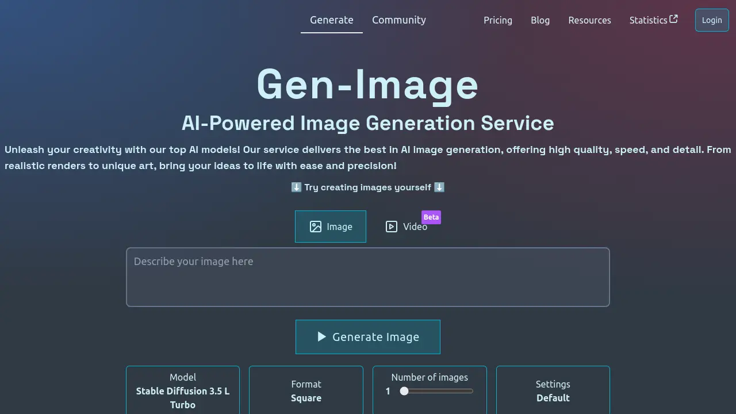The height and width of the screenshot is (414, 736).
Task: Click the Login button
Action: (x=712, y=20)
